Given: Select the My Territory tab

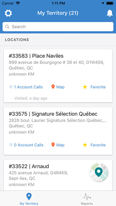Looking at the screenshot, I should coord(29,199).
